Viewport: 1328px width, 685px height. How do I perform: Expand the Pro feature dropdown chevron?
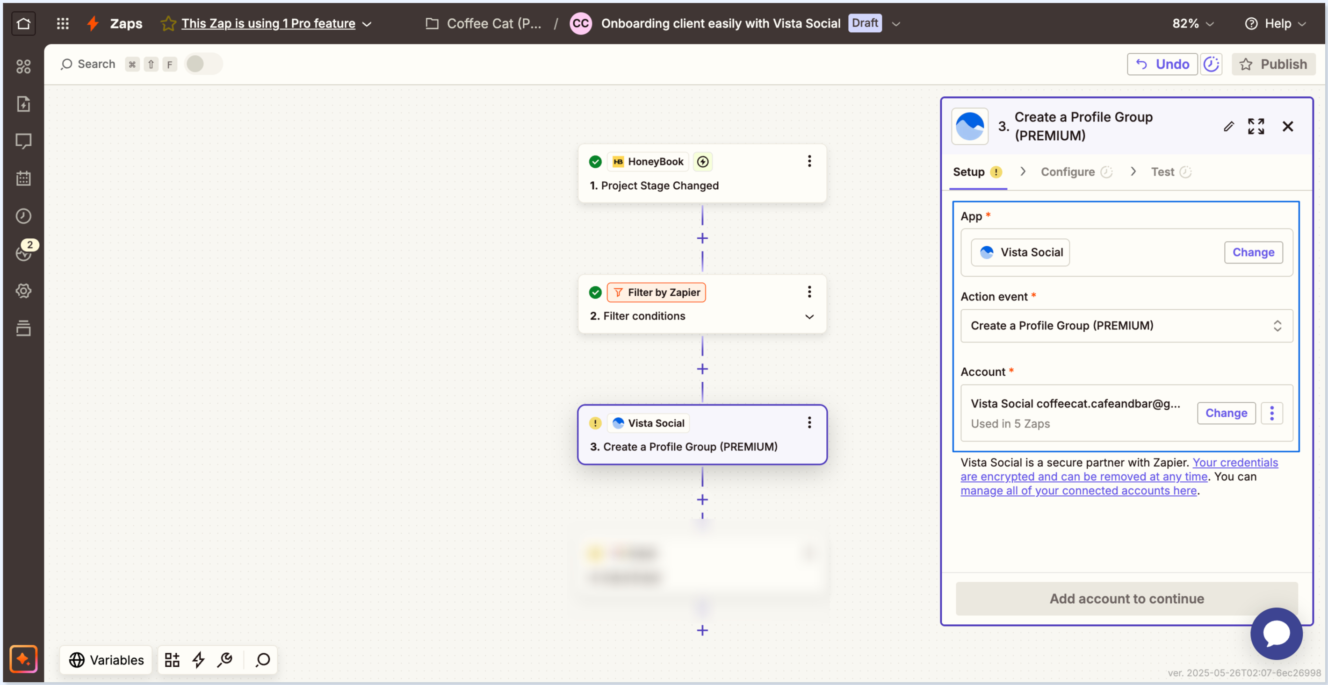point(367,24)
